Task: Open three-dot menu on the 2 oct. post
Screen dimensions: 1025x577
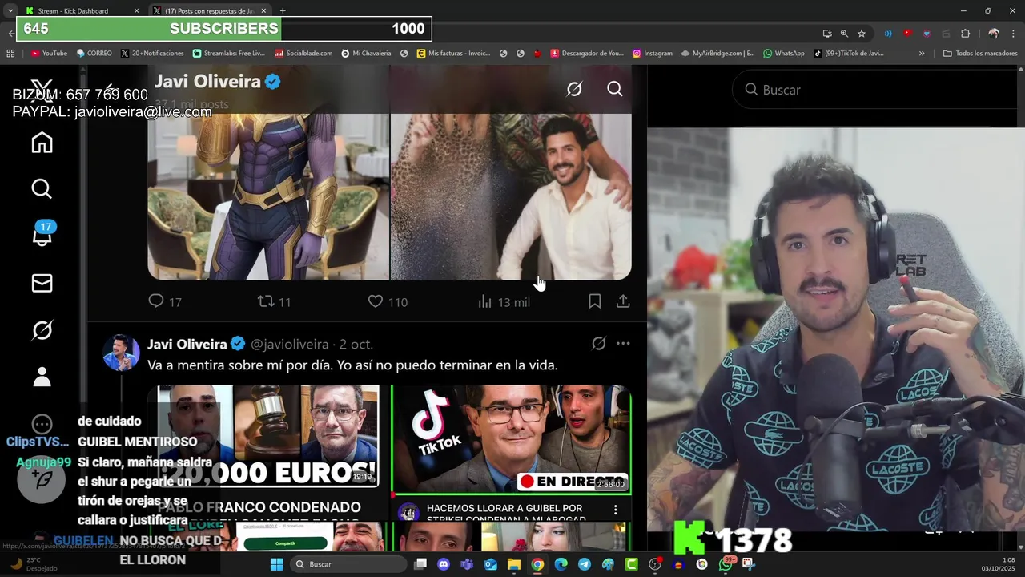Action: click(x=623, y=344)
